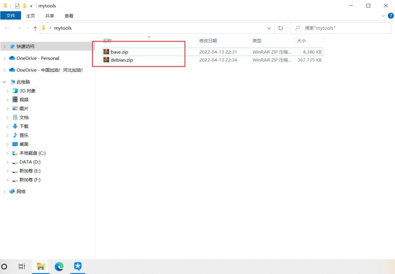The height and width of the screenshot is (274, 395).
Task: Open the quick access toolbar customize arrow
Action: tap(31, 6)
